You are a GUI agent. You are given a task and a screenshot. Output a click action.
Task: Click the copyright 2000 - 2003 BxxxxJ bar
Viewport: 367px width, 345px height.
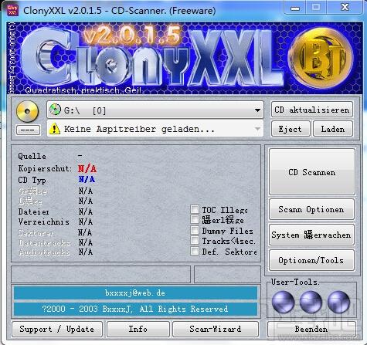(x=135, y=309)
